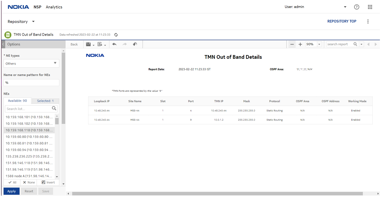Click the undo arrow icon
This screenshot has height=198, width=388.
114,44
